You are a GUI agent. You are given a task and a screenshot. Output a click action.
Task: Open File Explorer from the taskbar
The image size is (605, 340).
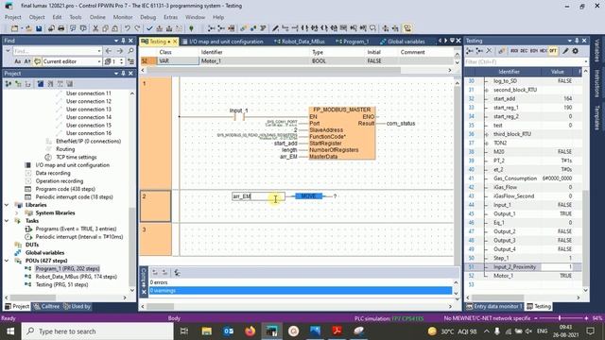click(x=206, y=331)
